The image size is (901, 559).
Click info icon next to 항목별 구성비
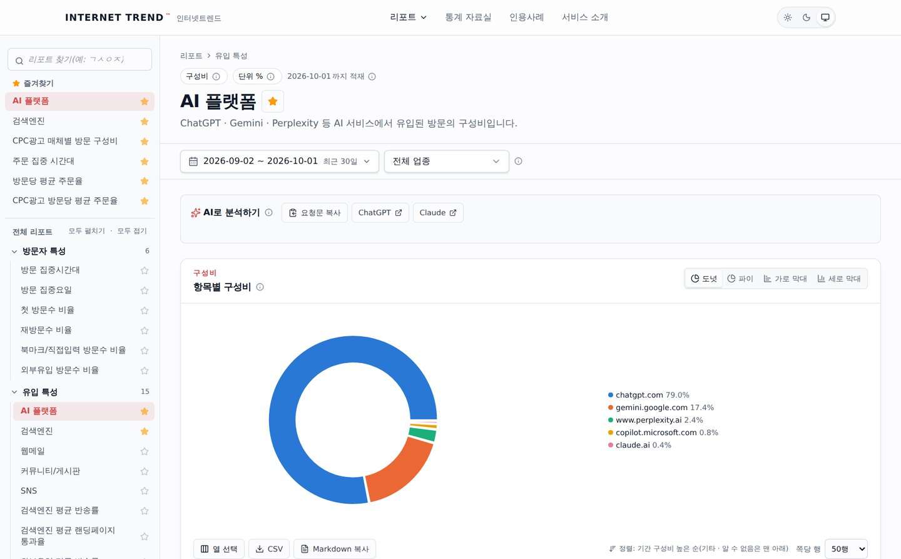[x=260, y=287]
